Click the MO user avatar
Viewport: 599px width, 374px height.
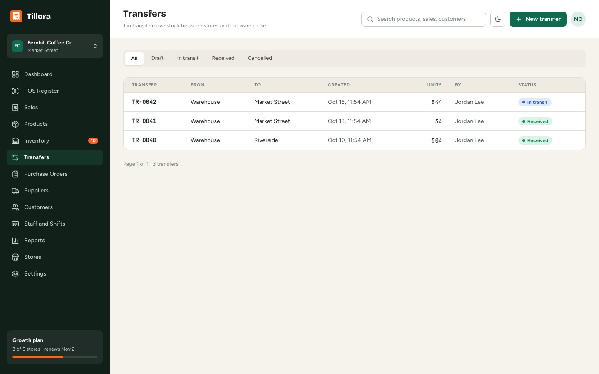coord(578,19)
